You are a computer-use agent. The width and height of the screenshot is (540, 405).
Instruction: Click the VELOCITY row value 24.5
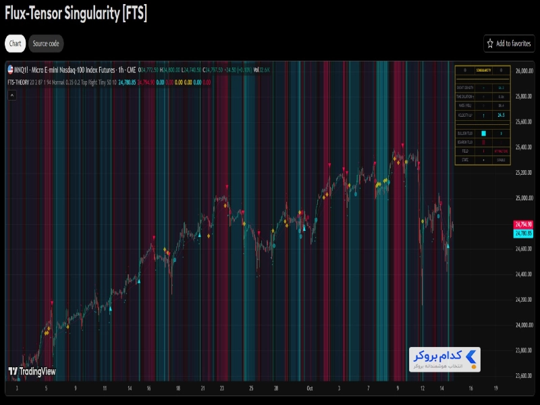point(501,115)
